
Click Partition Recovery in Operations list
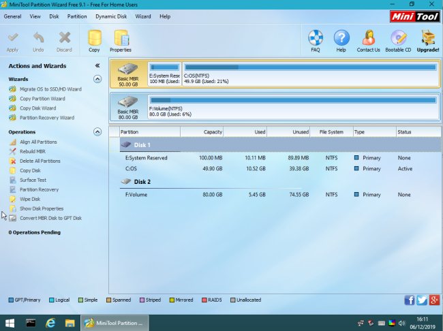(39, 189)
